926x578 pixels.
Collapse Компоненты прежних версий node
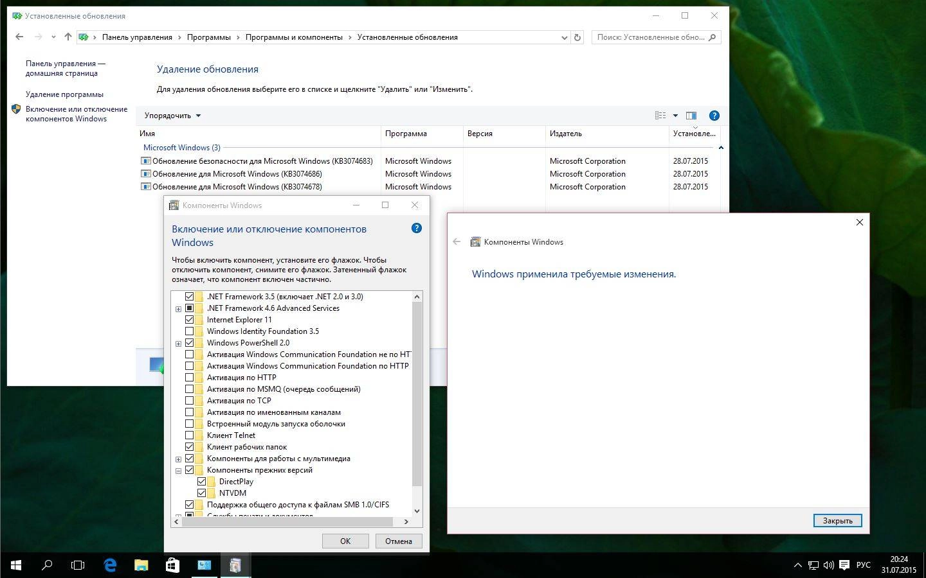coord(178,471)
